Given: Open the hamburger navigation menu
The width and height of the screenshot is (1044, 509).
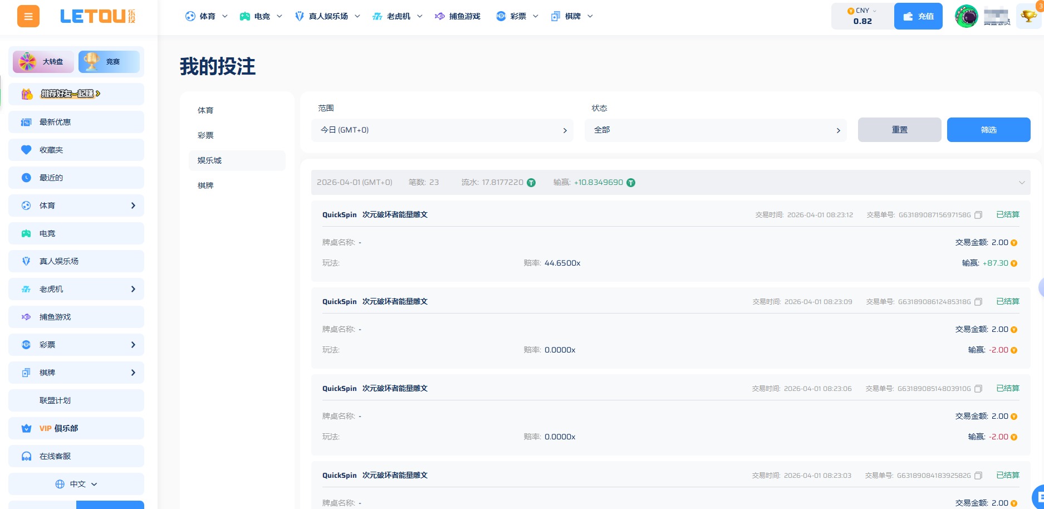Looking at the screenshot, I should pyautogui.click(x=28, y=16).
